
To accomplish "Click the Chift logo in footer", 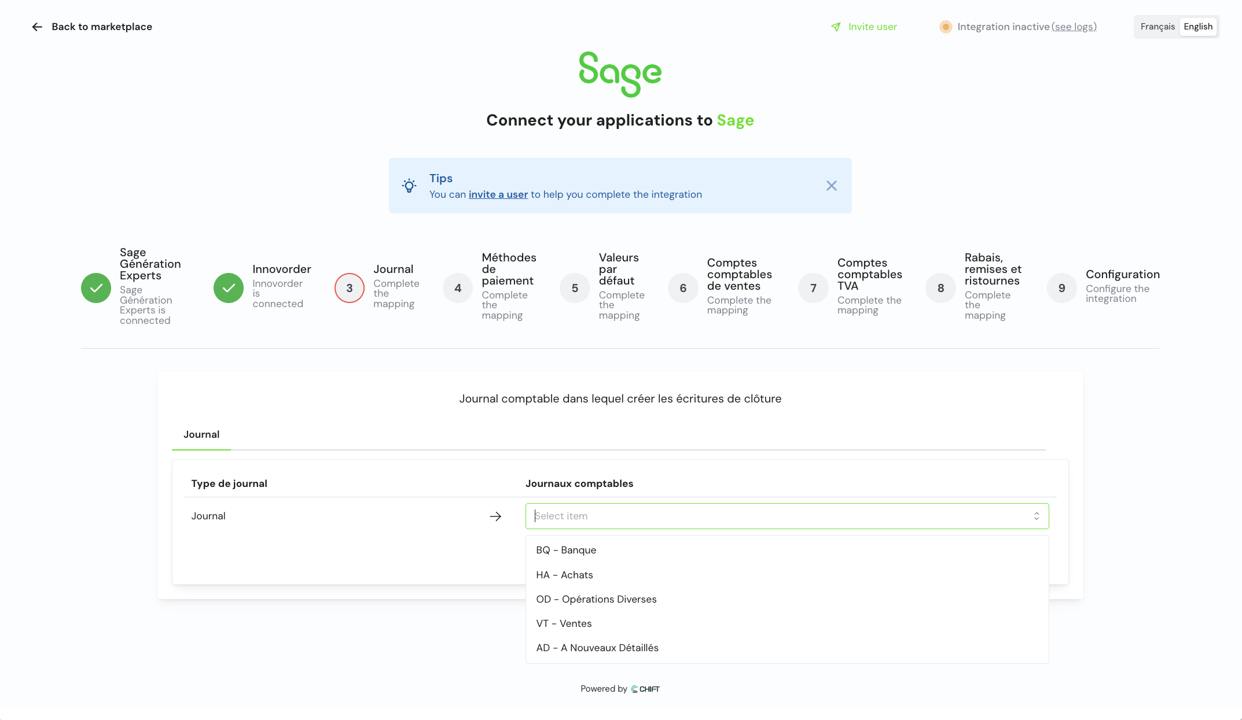I will [x=645, y=689].
